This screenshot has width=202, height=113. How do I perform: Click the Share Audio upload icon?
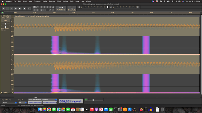tap(72, 8)
